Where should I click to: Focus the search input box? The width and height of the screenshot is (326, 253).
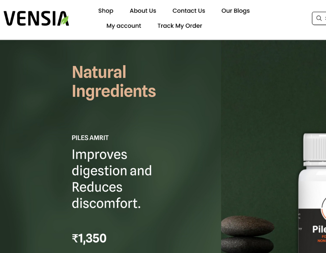coord(319,18)
